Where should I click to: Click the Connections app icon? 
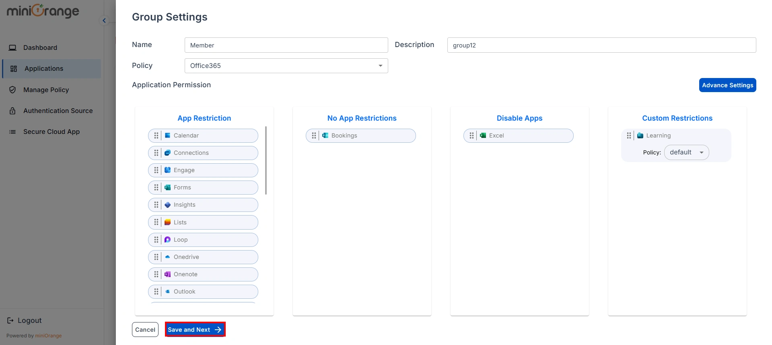click(168, 153)
